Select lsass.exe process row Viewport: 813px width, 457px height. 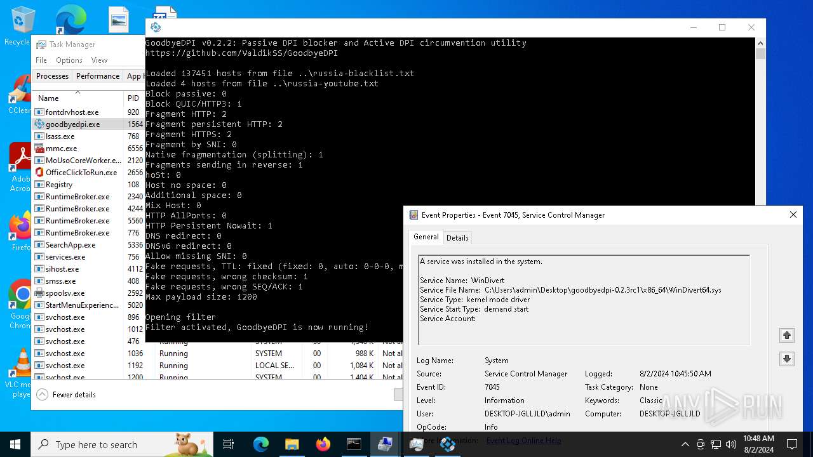pyautogui.click(x=88, y=136)
